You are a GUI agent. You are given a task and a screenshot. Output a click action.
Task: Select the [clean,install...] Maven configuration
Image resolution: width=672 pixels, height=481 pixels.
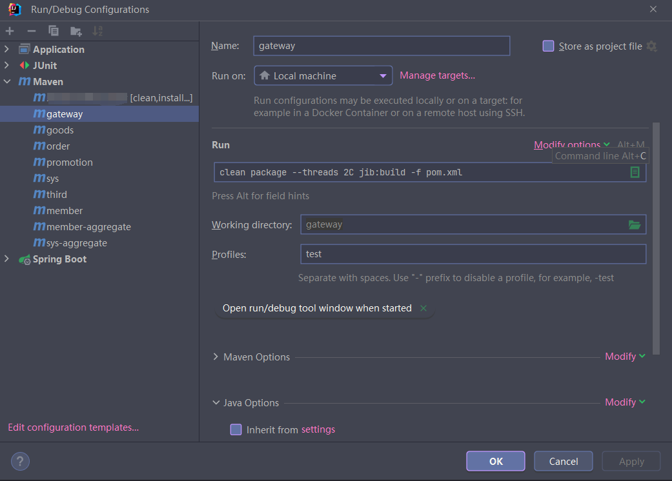coord(99,98)
